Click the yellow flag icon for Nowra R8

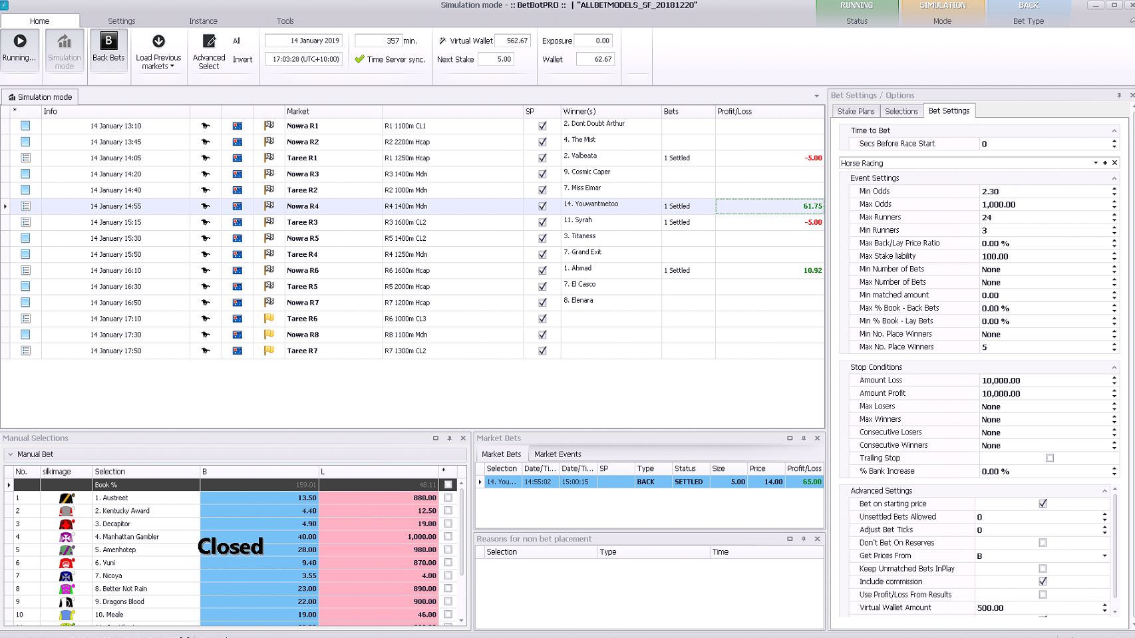(269, 334)
